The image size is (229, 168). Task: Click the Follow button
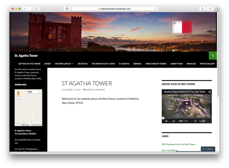point(208,149)
